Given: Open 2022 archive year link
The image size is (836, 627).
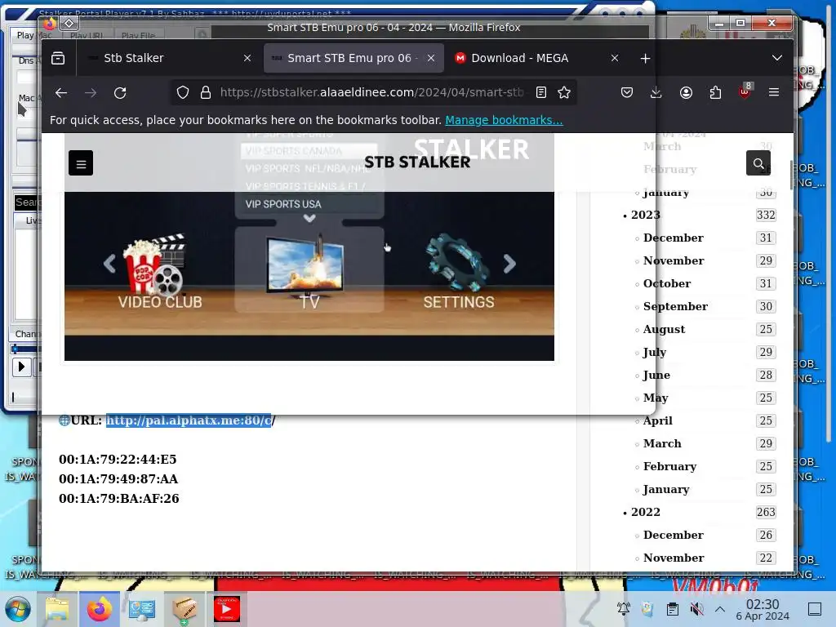Looking at the screenshot, I should click(x=646, y=512).
